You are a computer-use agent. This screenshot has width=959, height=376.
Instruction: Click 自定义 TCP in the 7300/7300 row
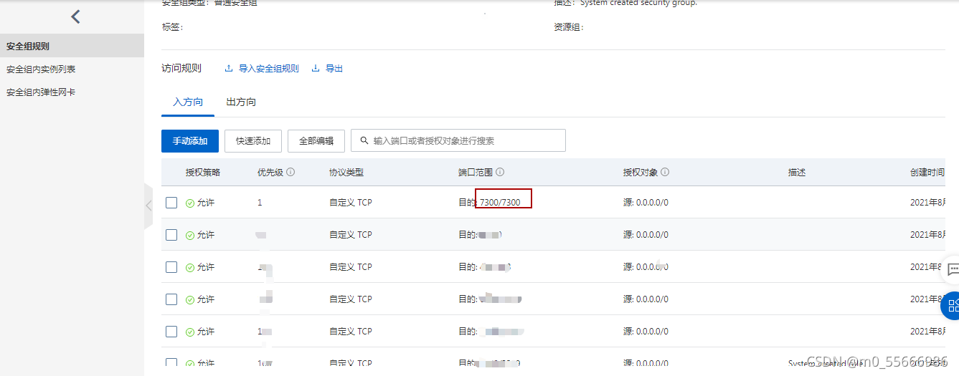pos(351,203)
